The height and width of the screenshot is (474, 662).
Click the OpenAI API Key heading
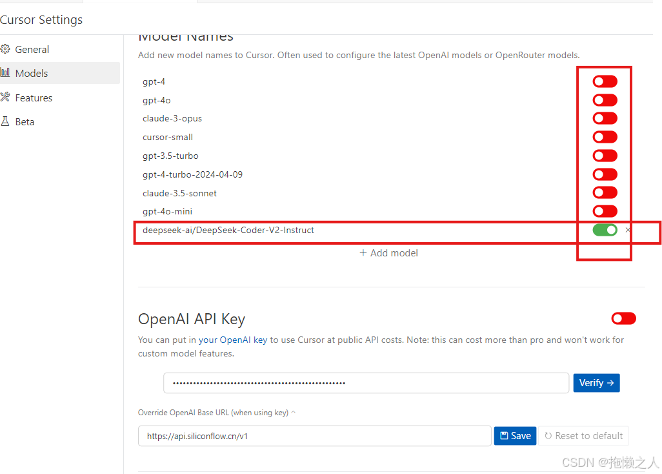(192, 320)
